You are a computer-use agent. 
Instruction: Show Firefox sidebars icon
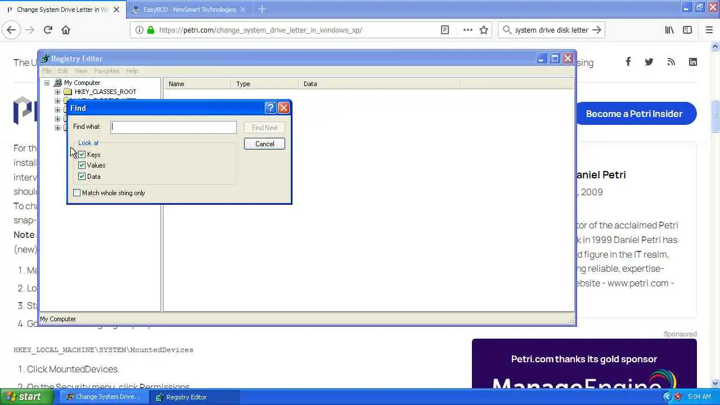coord(687,30)
